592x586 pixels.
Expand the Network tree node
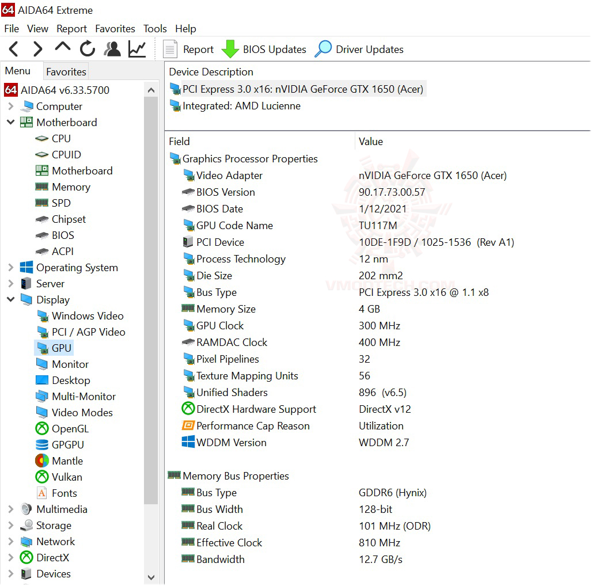coord(10,542)
